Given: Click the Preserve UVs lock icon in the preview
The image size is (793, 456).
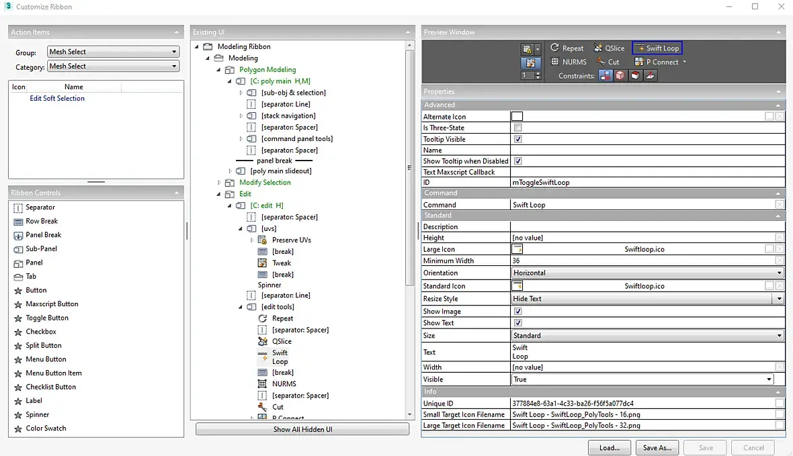Looking at the screenshot, I should (x=527, y=49).
